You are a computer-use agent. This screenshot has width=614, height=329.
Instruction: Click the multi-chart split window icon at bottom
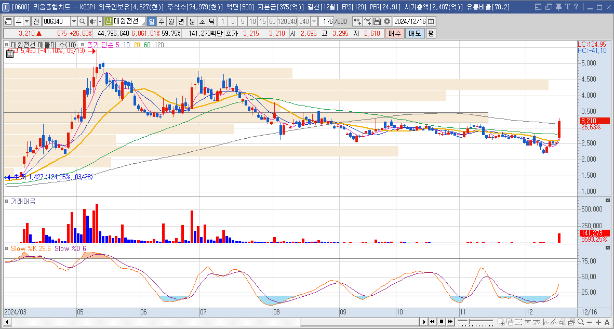point(502,322)
